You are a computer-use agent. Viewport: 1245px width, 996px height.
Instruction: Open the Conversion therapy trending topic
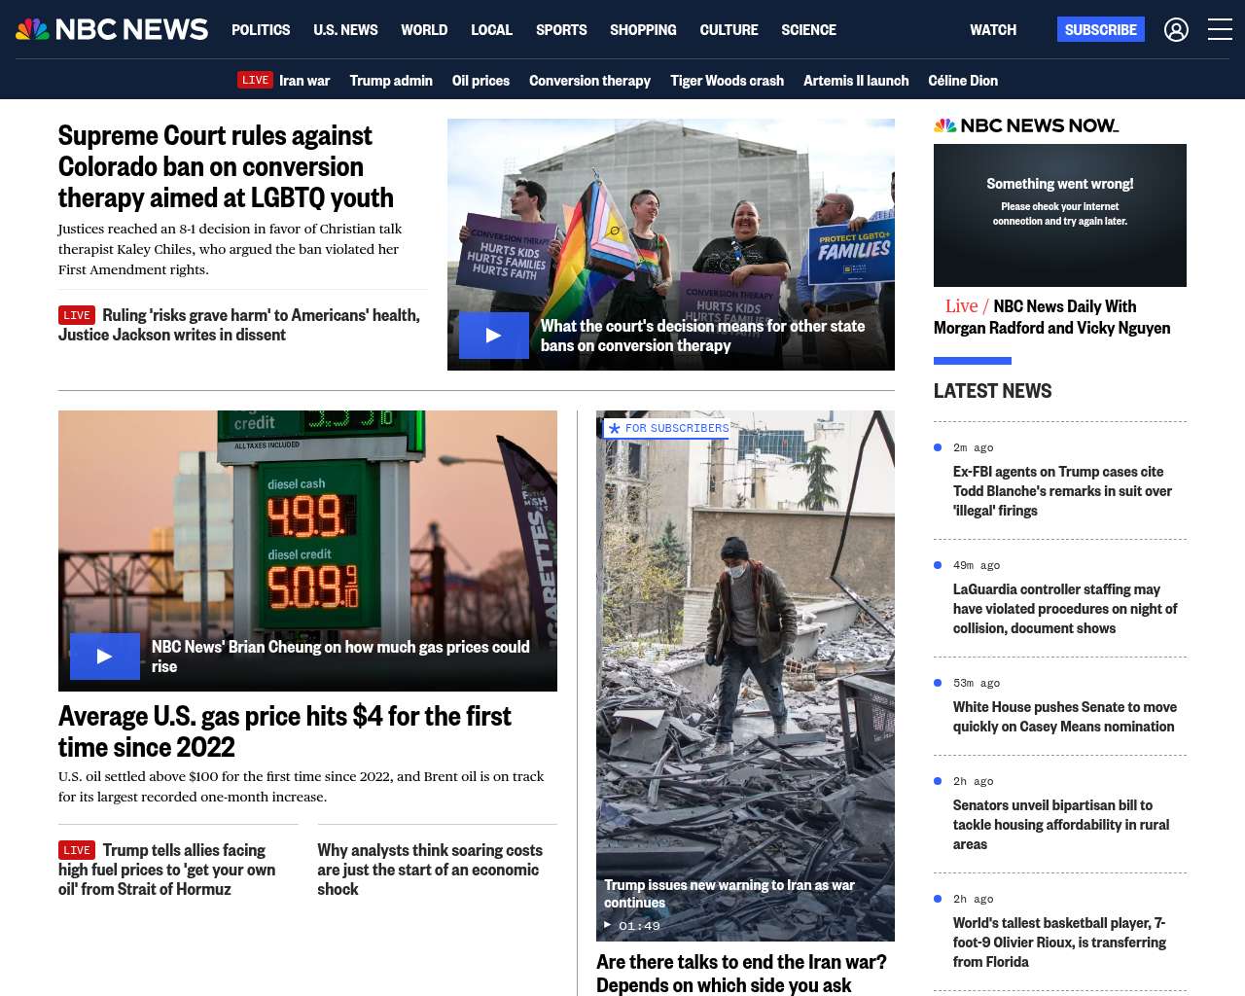[589, 81]
